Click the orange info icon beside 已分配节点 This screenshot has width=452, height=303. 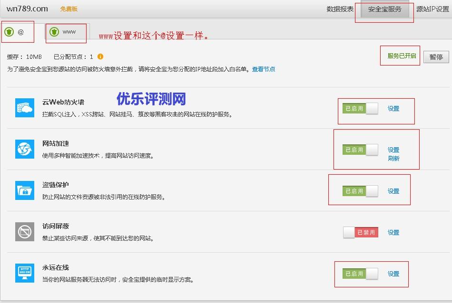pos(100,57)
